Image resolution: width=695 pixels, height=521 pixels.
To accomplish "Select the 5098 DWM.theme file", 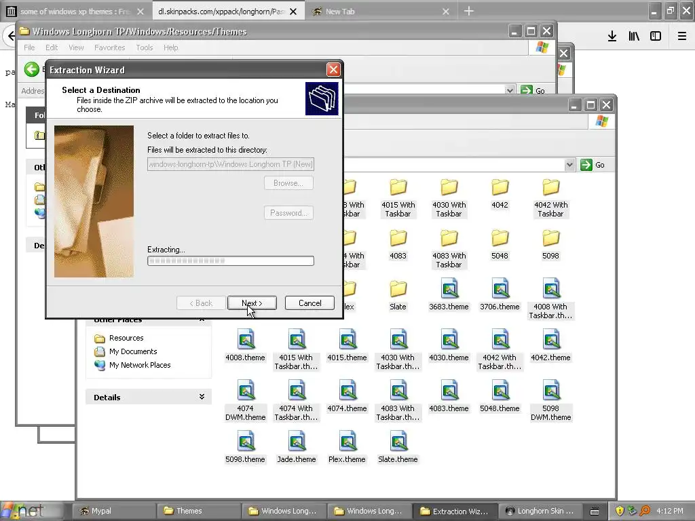I will point(550,401).
